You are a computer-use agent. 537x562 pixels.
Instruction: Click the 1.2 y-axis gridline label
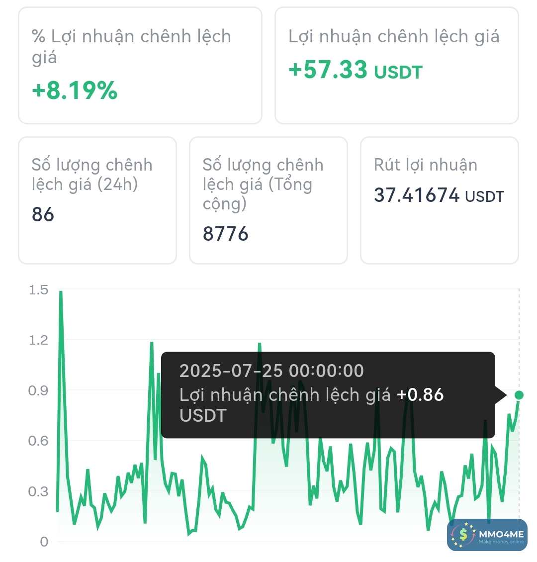click(x=38, y=340)
